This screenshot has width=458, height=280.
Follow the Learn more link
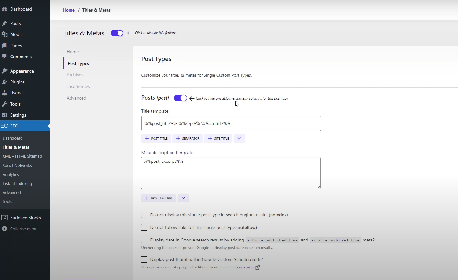click(245, 267)
